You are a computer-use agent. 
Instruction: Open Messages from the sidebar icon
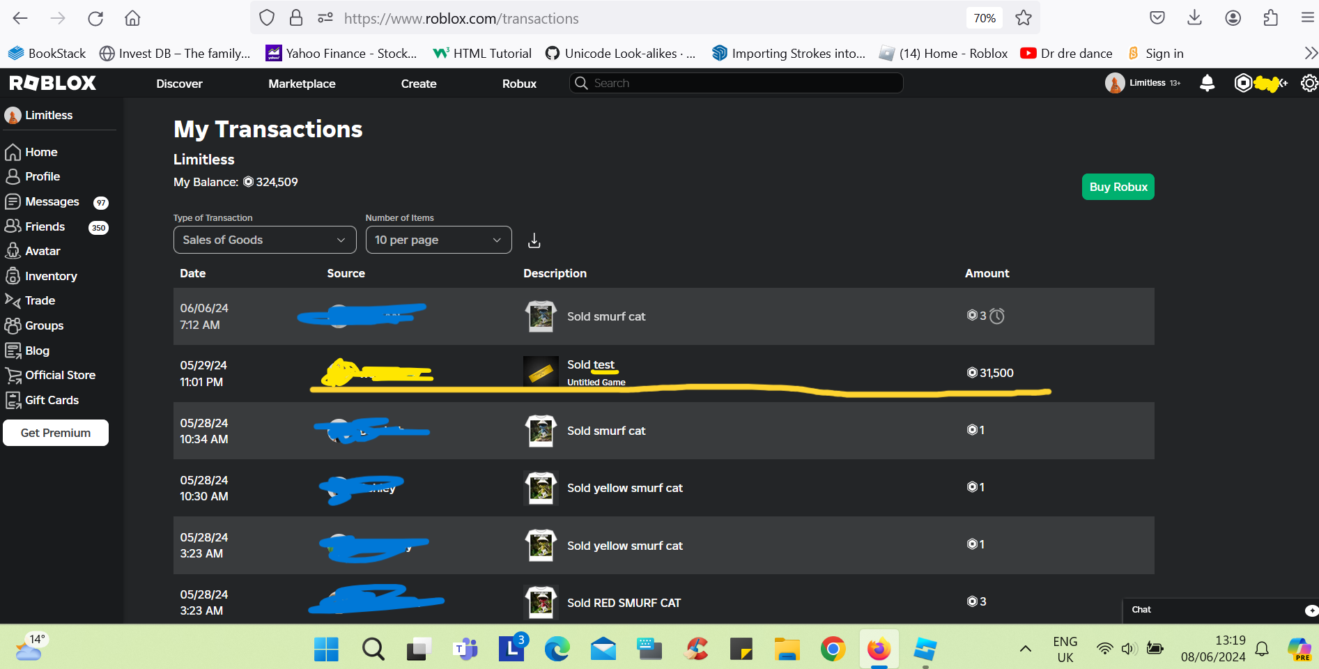coord(13,201)
